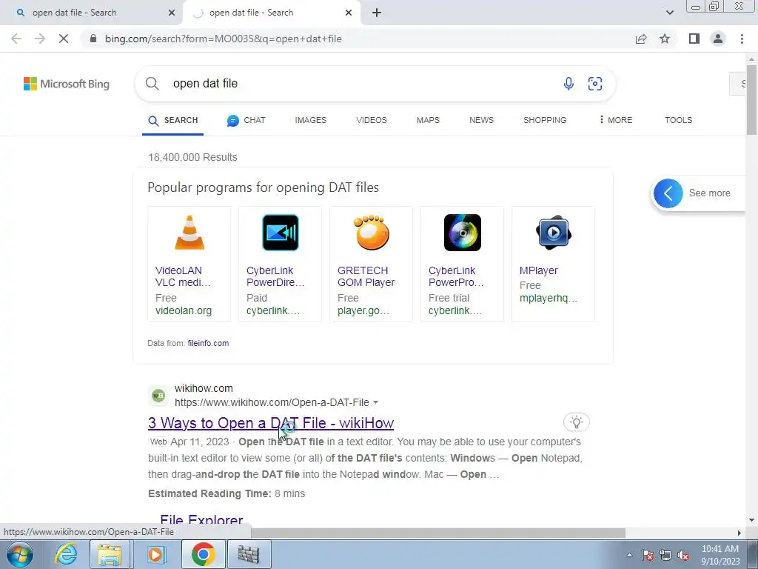Click the MPlayer icon

(554, 232)
